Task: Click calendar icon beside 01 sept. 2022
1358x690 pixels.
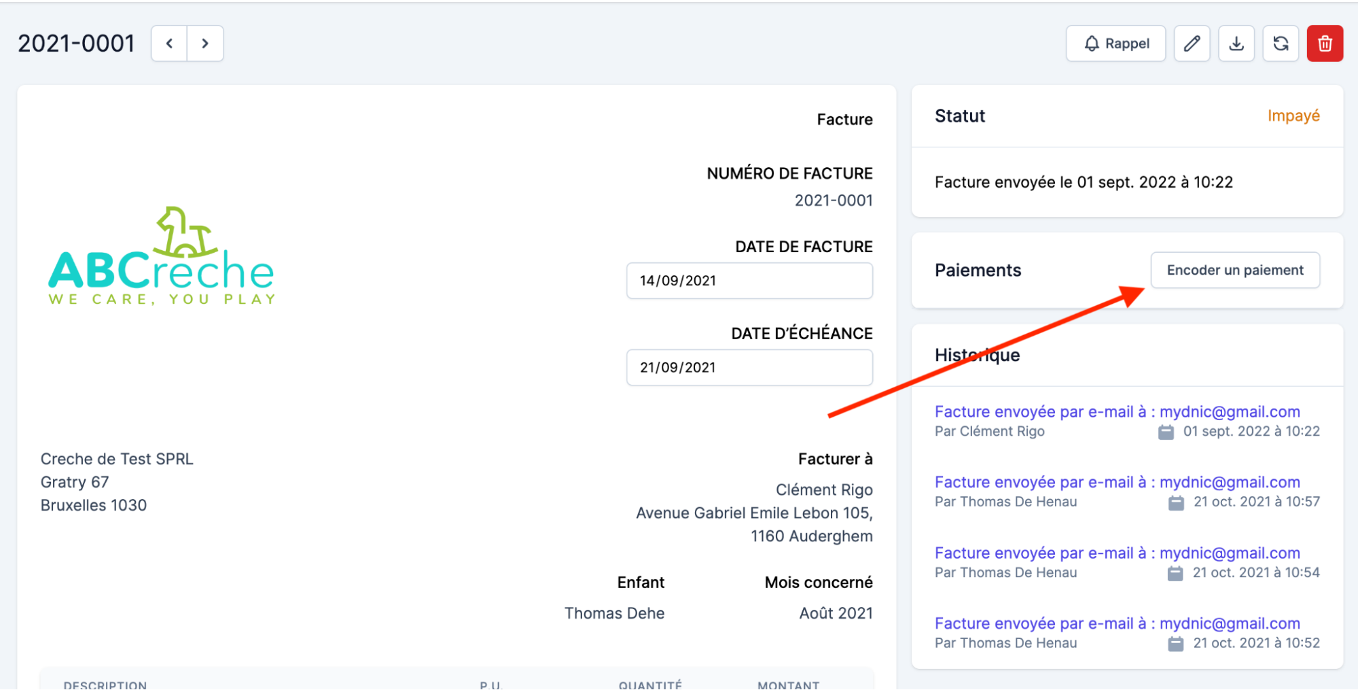Action: click(x=1166, y=432)
